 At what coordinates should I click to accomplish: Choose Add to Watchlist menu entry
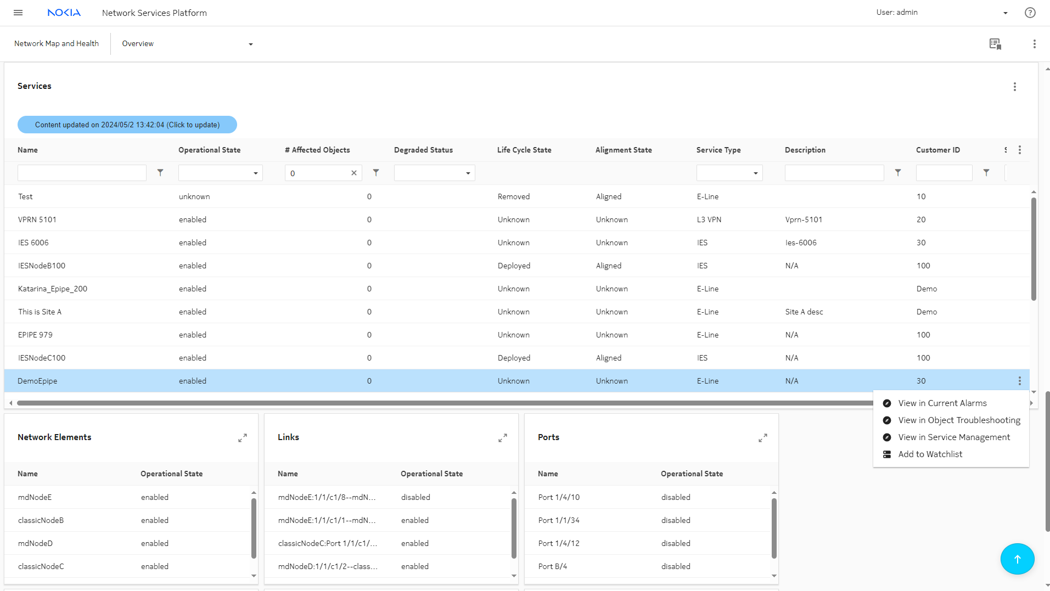[930, 454]
